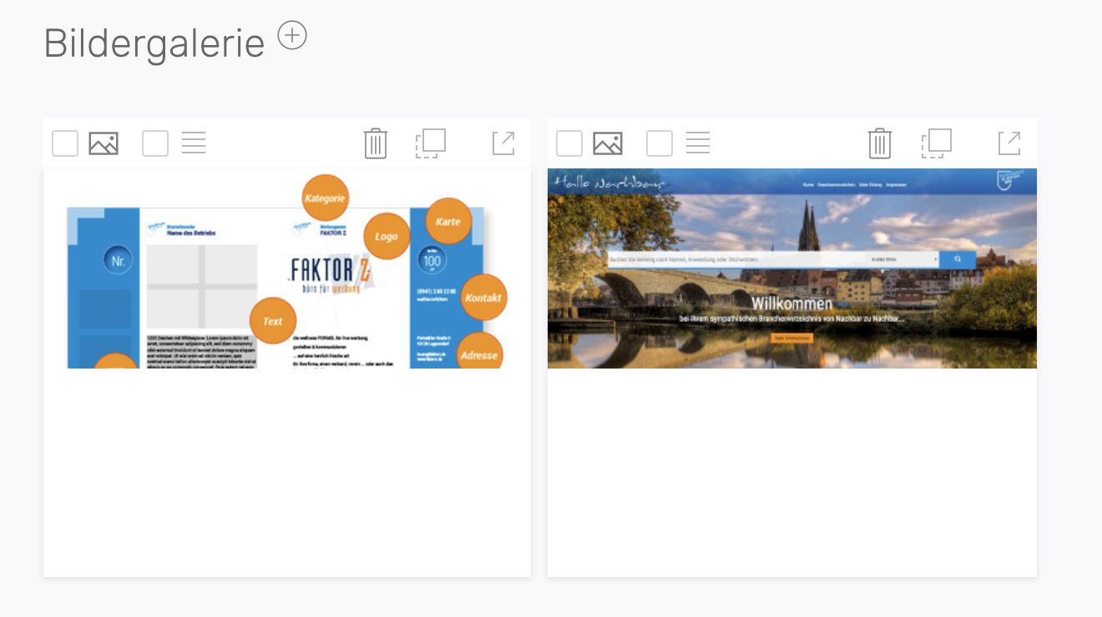Click the plus icon beside Bildergalerie
1102x617 pixels.
tap(292, 36)
